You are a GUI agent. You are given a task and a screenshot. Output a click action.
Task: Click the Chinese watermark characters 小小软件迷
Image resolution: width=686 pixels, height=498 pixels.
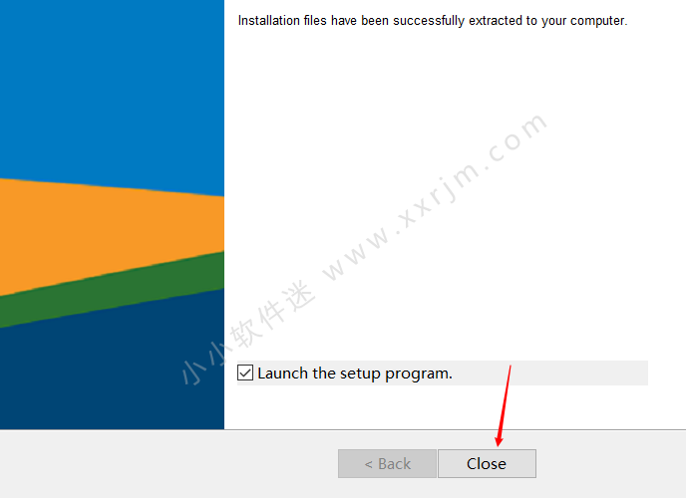tap(248, 333)
